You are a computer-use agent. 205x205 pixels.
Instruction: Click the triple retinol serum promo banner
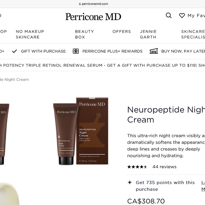(102, 65)
